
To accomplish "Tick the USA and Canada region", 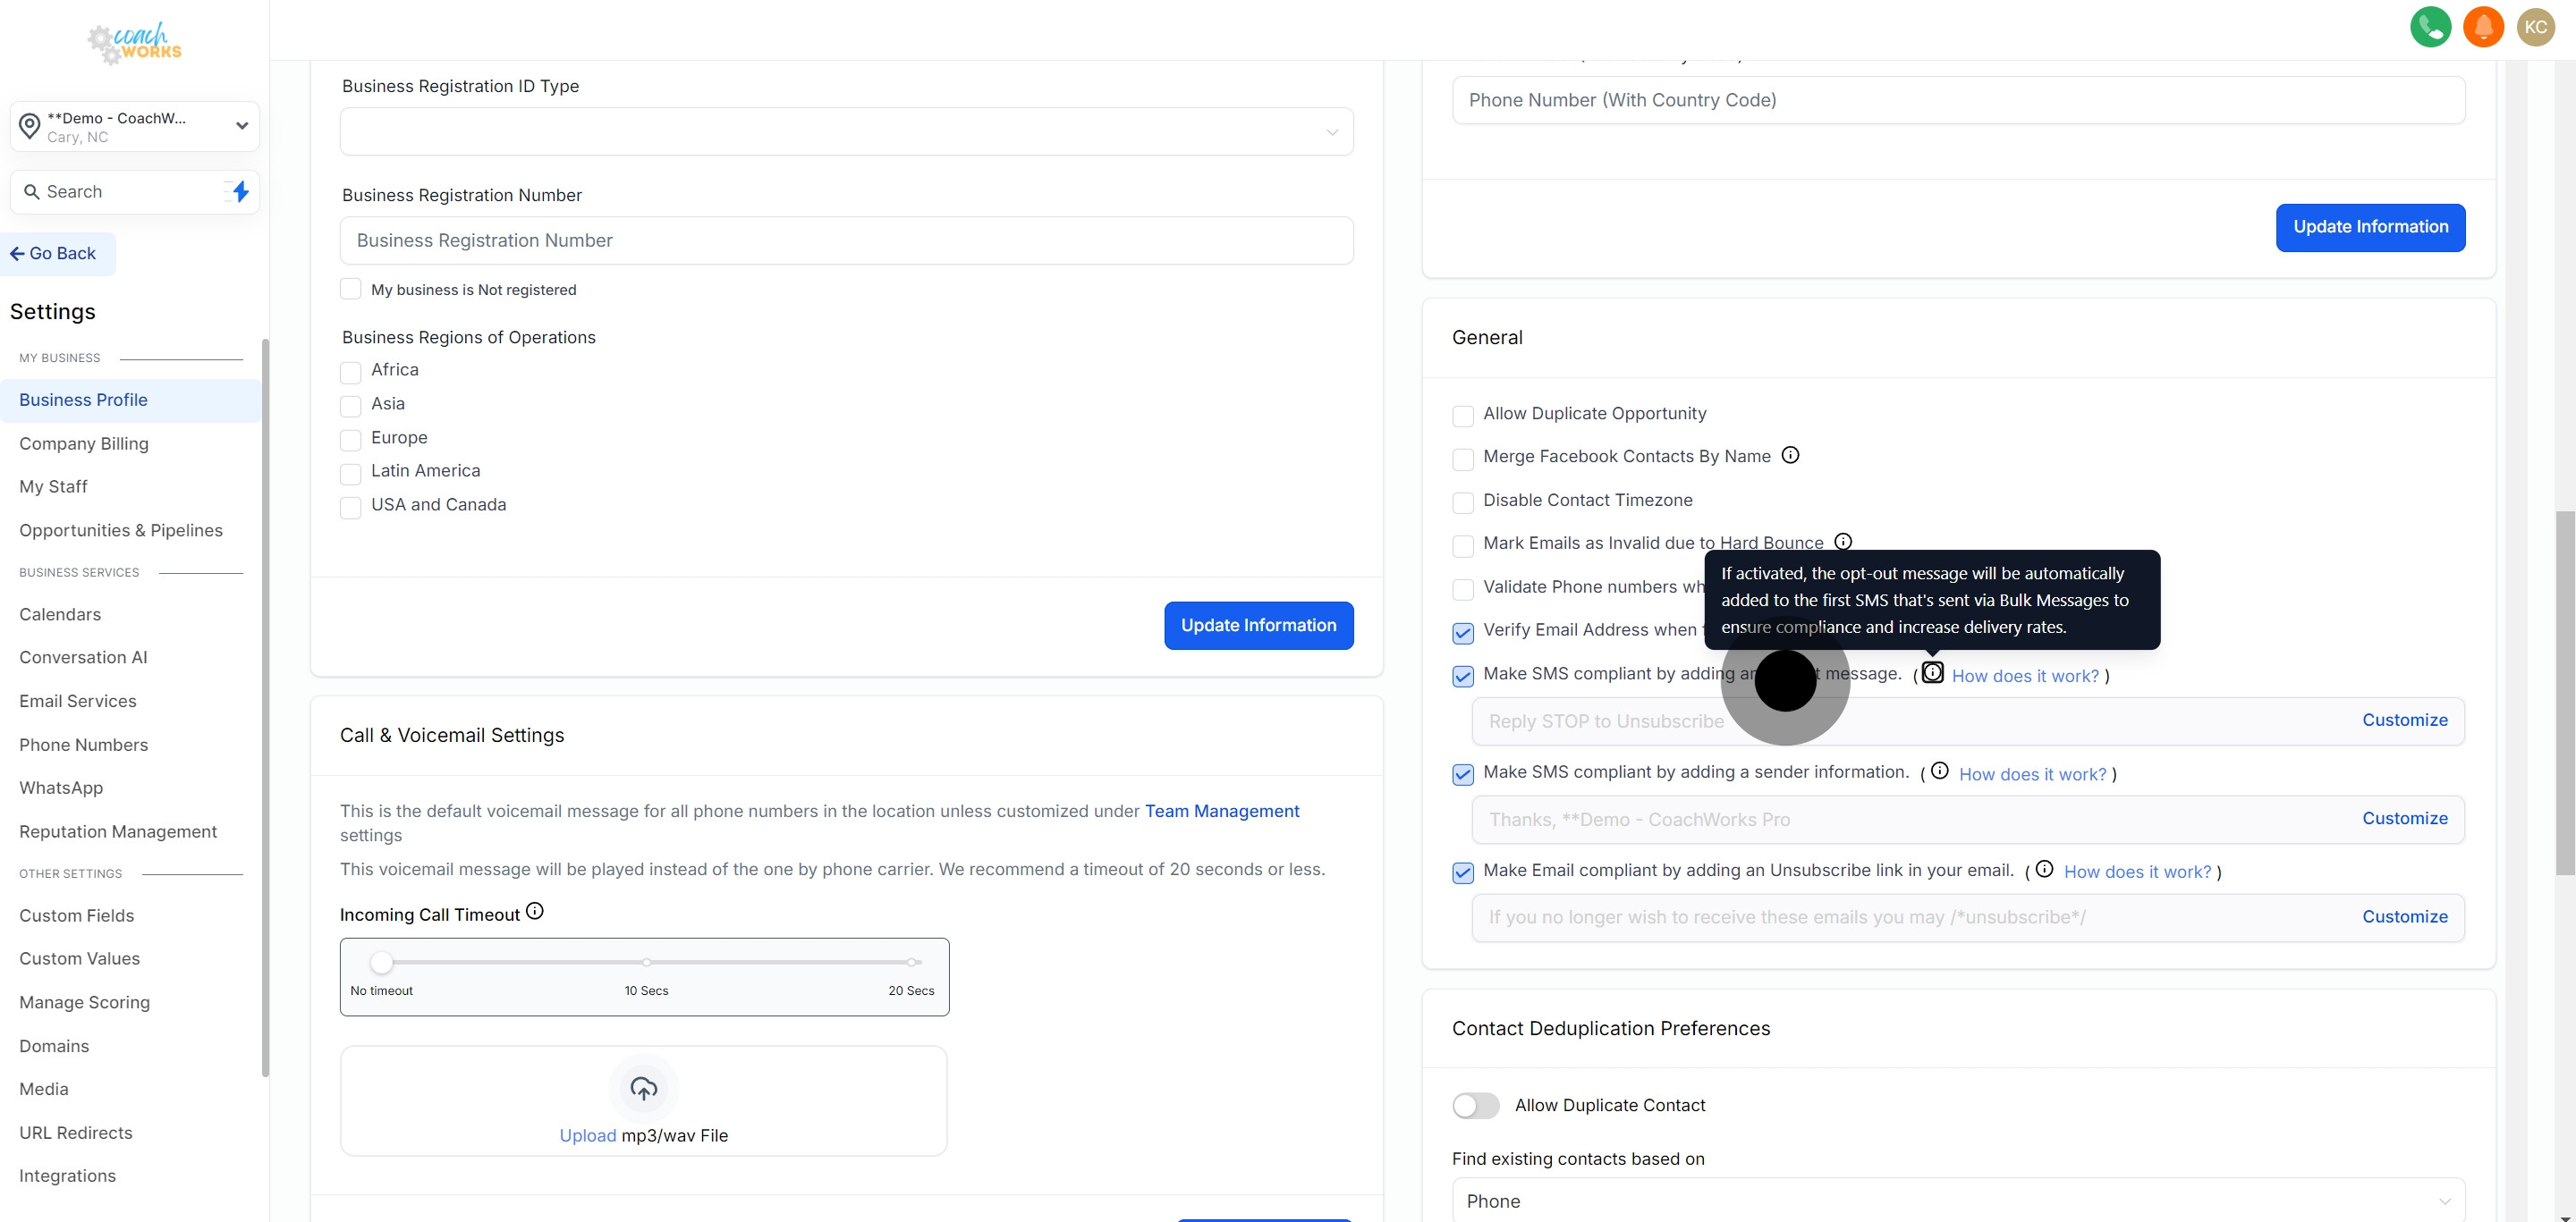I will [350, 508].
